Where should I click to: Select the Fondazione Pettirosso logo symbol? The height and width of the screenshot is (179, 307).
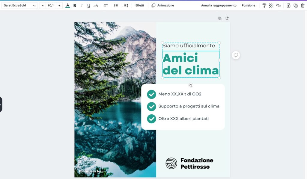point(171,163)
